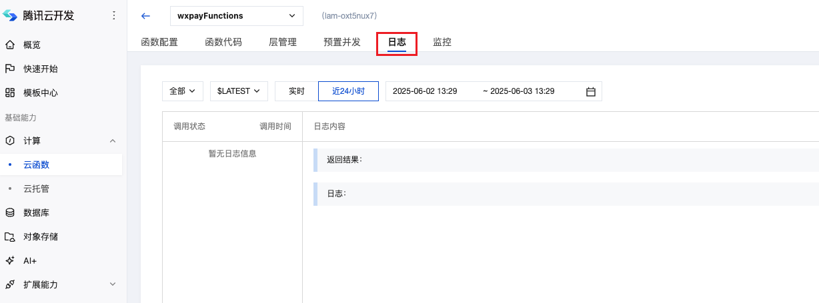
Task: Click the 快速开始 flag icon
Action: [10, 69]
